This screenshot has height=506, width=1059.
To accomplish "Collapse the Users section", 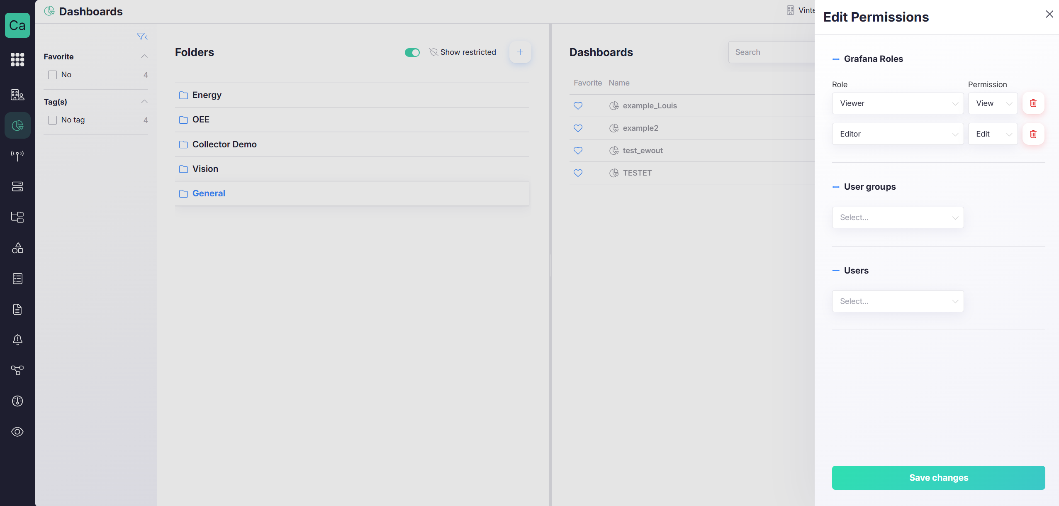I will click(x=836, y=271).
